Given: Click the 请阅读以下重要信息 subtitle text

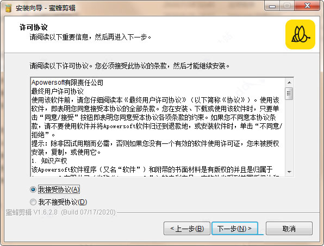Looking at the screenshot, I should coord(90,37).
